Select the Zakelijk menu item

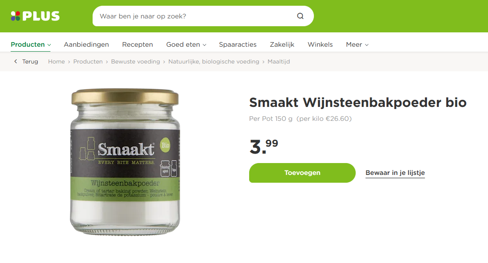(x=282, y=45)
